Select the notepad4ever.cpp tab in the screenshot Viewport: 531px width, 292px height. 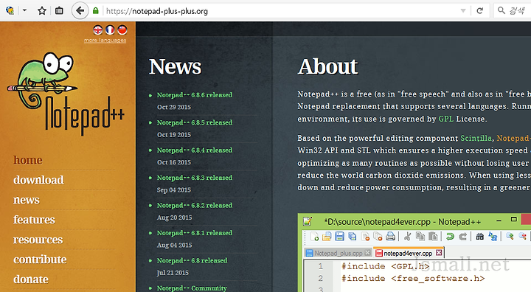click(x=408, y=253)
